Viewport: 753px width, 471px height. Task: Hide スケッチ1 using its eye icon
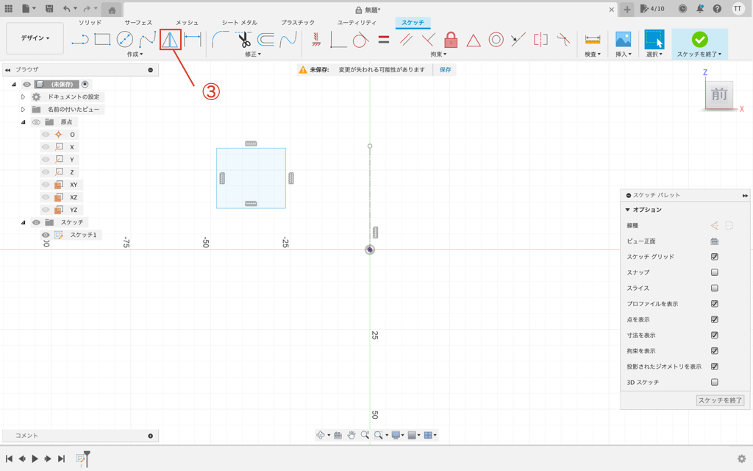46,235
